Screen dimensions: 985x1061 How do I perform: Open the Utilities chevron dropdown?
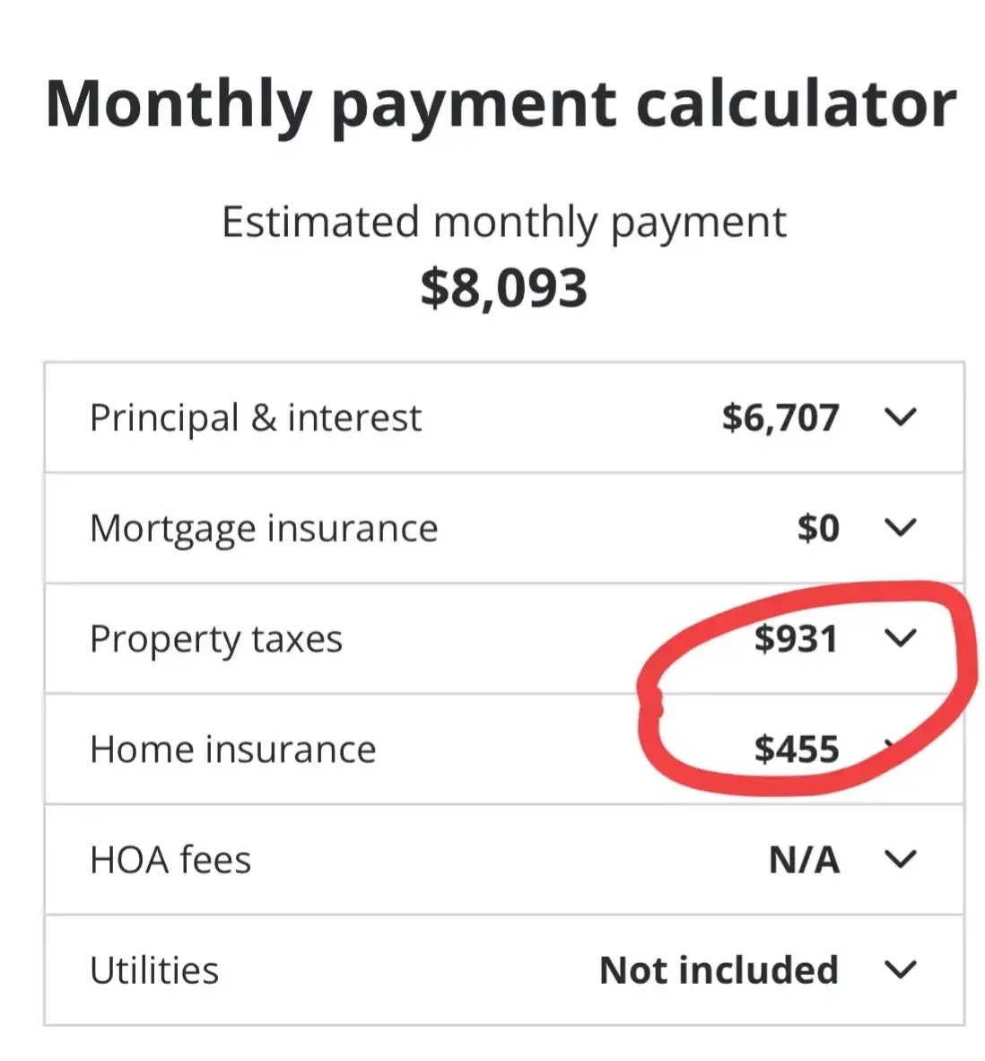[x=900, y=969]
